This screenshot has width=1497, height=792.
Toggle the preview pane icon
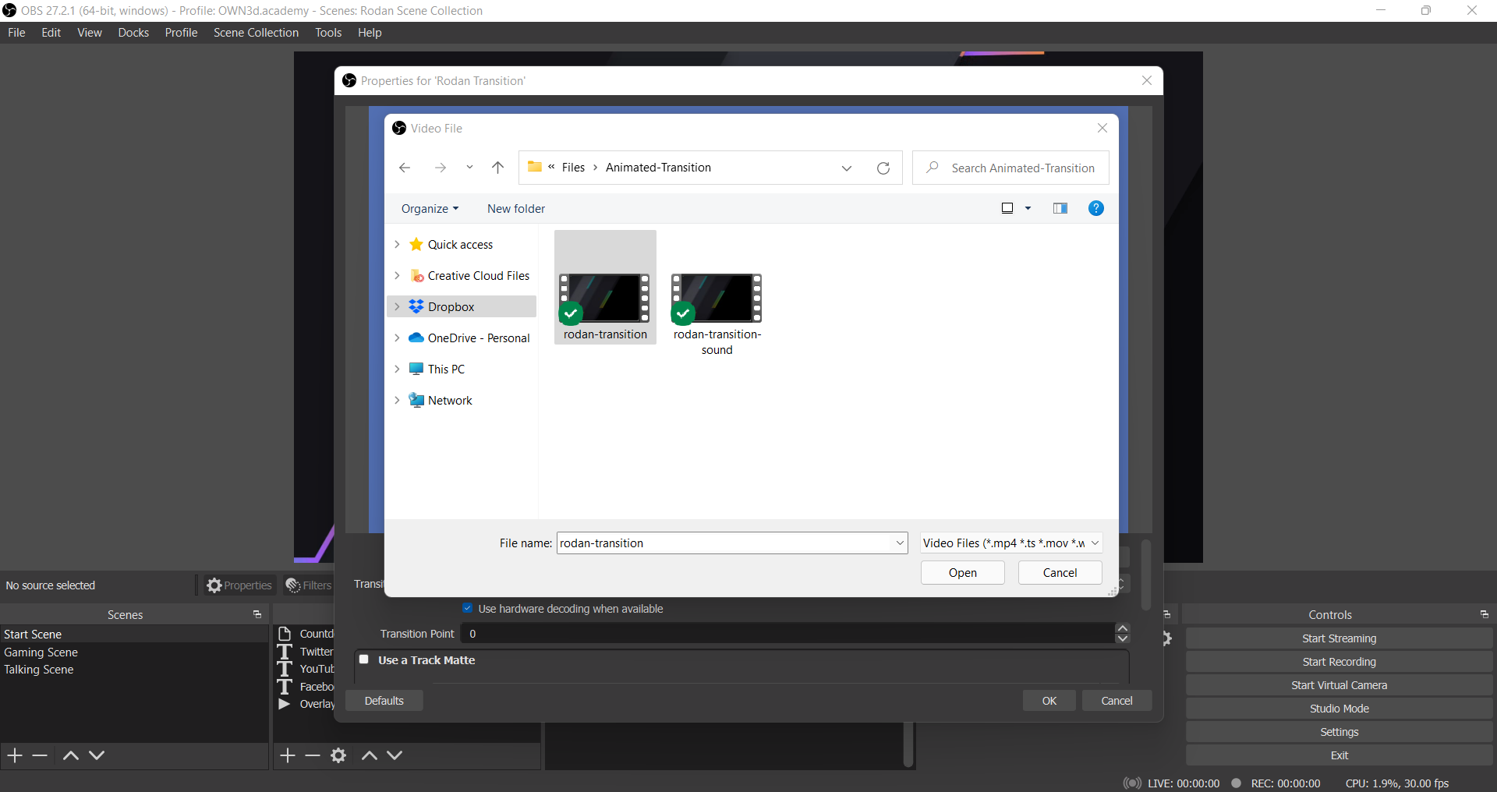point(1060,208)
